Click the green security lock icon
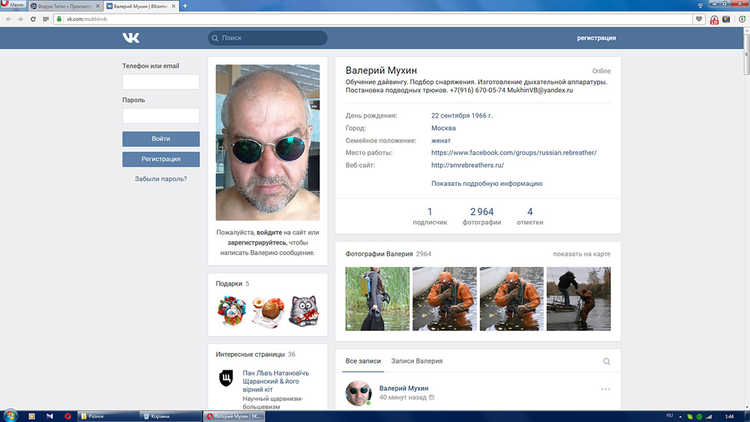The image size is (750, 422). click(59, 19)
